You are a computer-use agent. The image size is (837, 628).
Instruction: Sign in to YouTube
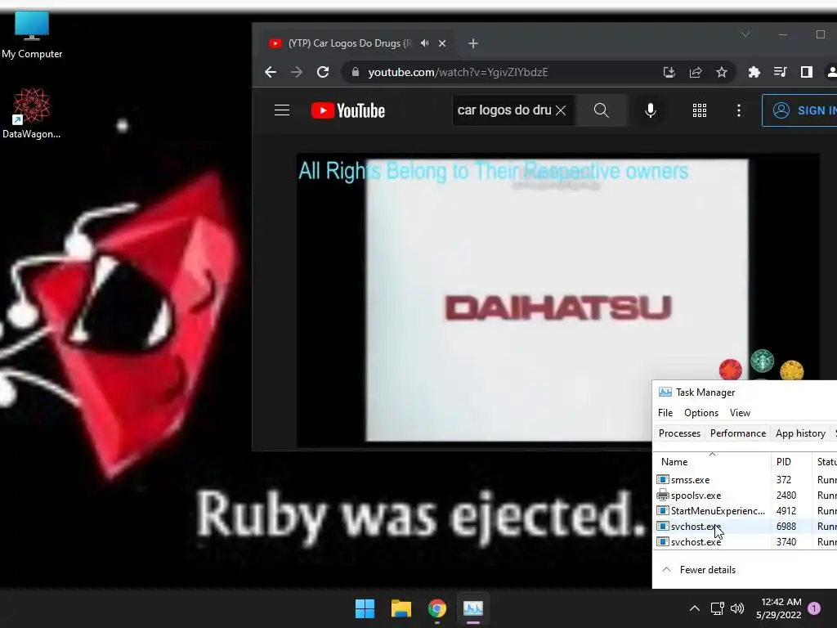tap(801, 110)
